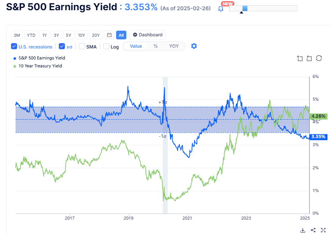
Task: Switch the chart to YOY mode
Action: point(174,46)
